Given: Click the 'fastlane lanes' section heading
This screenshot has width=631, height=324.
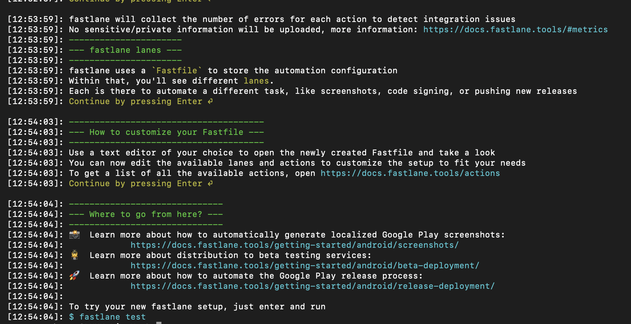Looking at the screenshot, I should click(x=125, y=50).
